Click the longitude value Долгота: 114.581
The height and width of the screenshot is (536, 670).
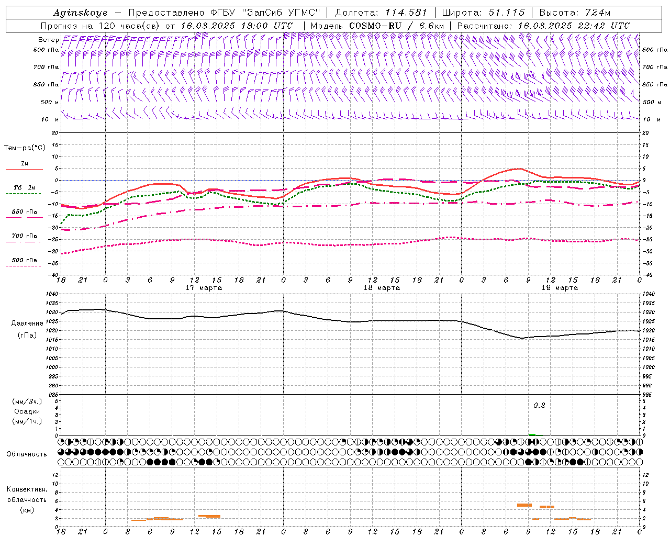tap(381, 13)
